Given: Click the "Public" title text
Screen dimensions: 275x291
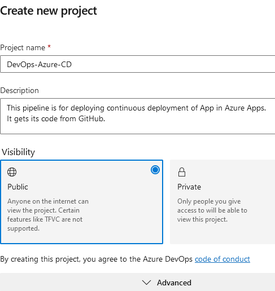Looking at the screenshot, I should [x=18, y=187].
